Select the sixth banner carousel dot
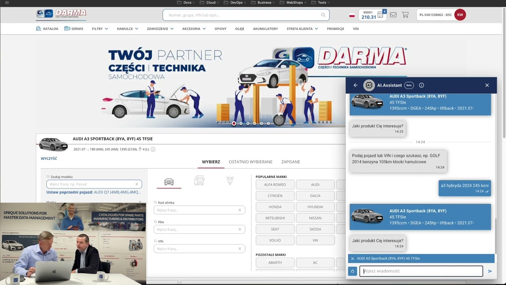This screenshot has height=285, width=506. click(268, 123)
